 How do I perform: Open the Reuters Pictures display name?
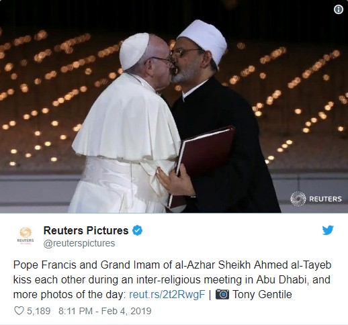click(x=86, y=230)
